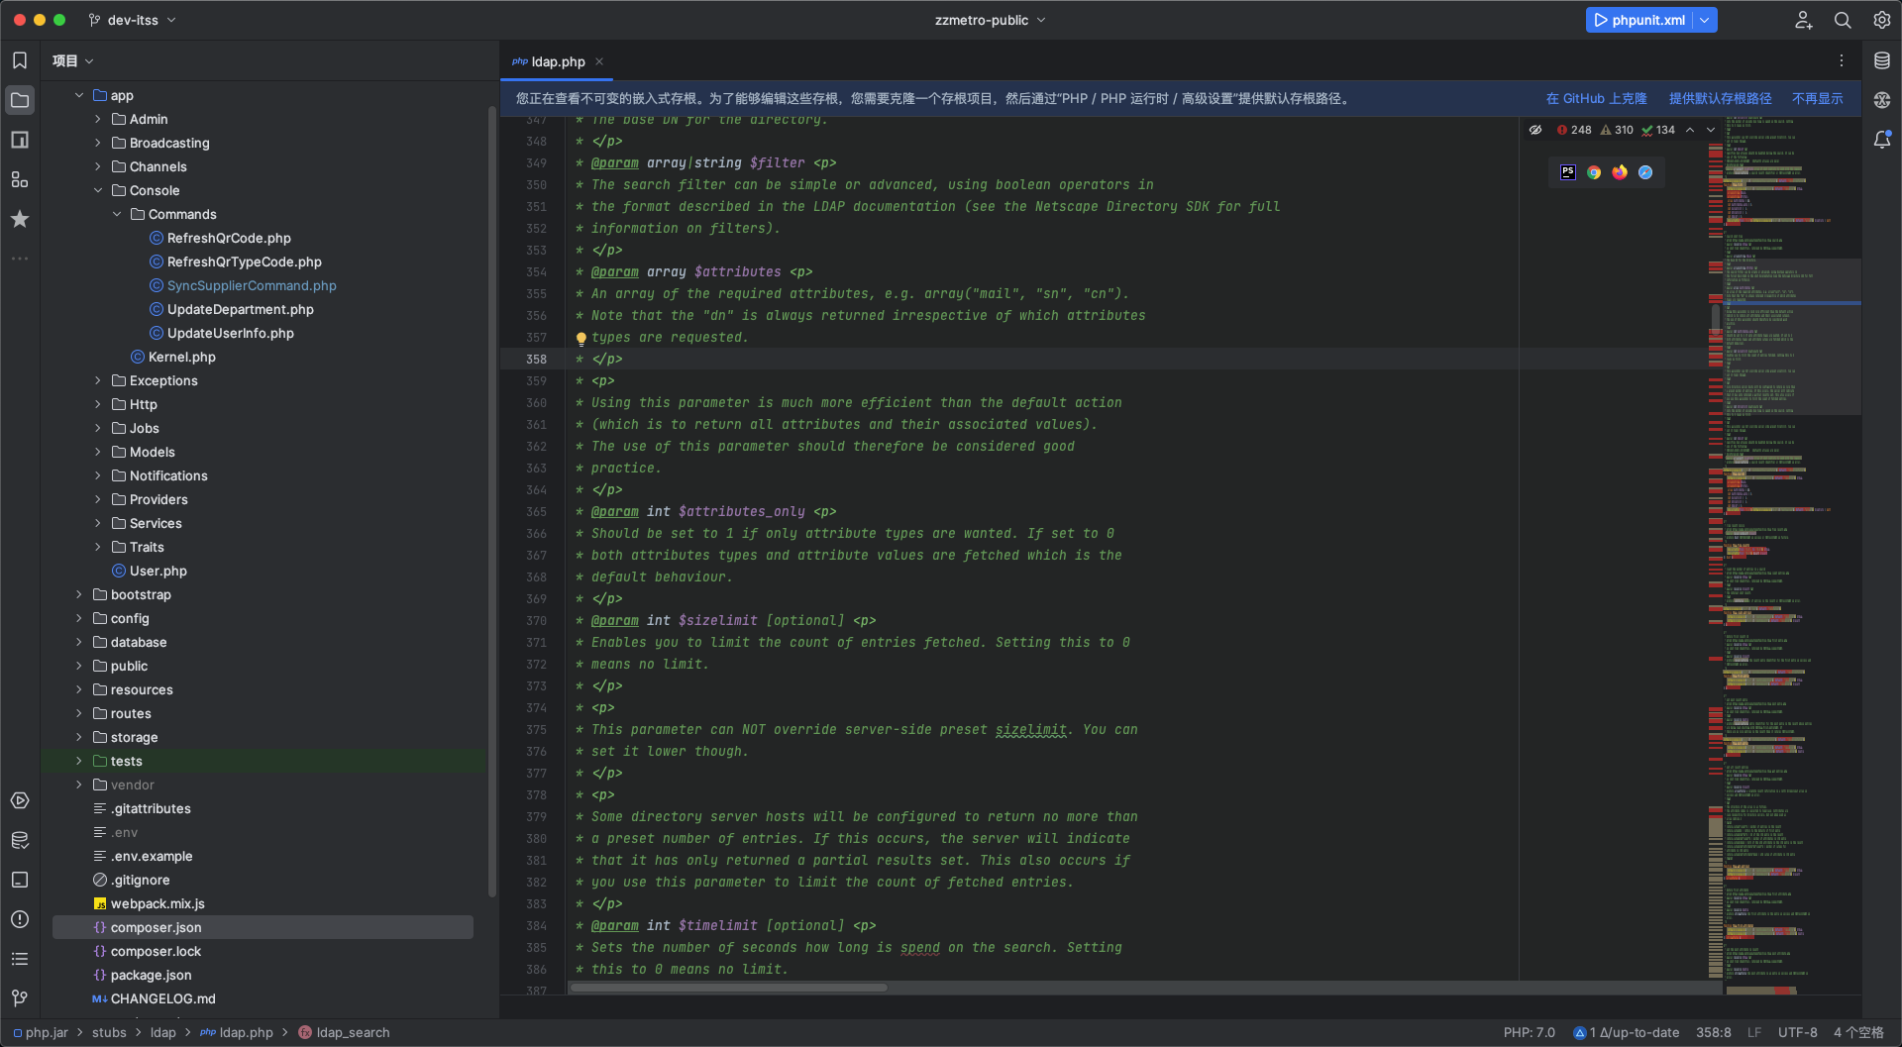Expand the Admin folder
Screen dimensions: 1902x1047
point(98,119)
